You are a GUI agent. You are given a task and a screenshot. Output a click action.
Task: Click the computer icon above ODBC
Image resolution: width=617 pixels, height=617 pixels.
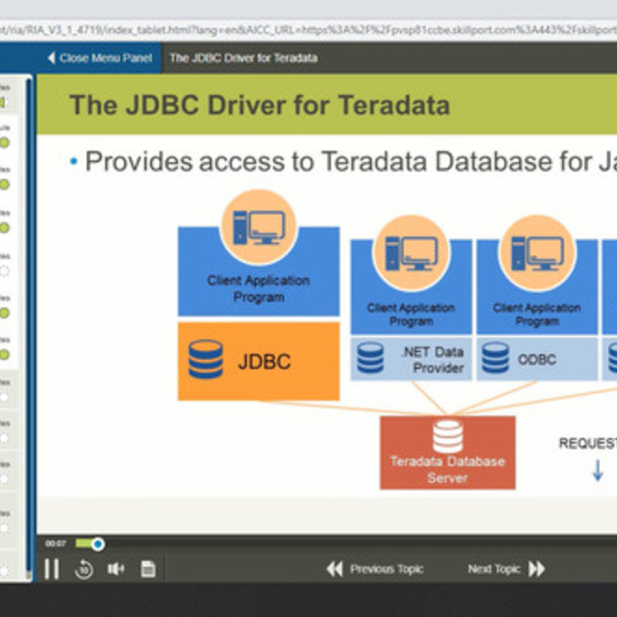pos(538,253)
